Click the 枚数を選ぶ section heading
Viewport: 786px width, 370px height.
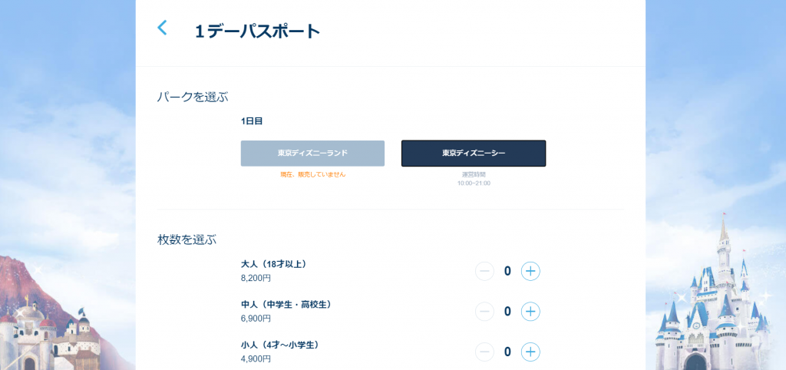tap(187, 240)
